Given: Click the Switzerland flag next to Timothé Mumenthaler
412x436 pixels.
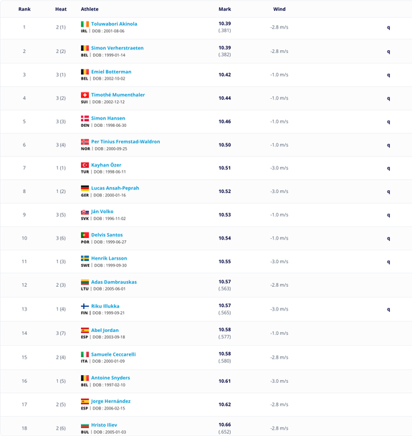Looking at the screenshot, I should tap(85, 95).
